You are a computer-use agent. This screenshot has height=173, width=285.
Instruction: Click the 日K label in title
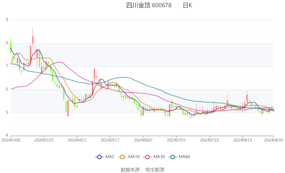[x=187, y=6]
